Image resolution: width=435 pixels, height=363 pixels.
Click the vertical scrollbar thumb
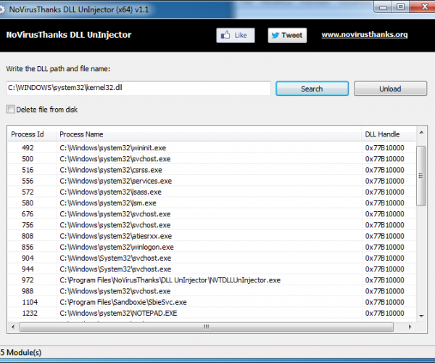tap(421, 176)
